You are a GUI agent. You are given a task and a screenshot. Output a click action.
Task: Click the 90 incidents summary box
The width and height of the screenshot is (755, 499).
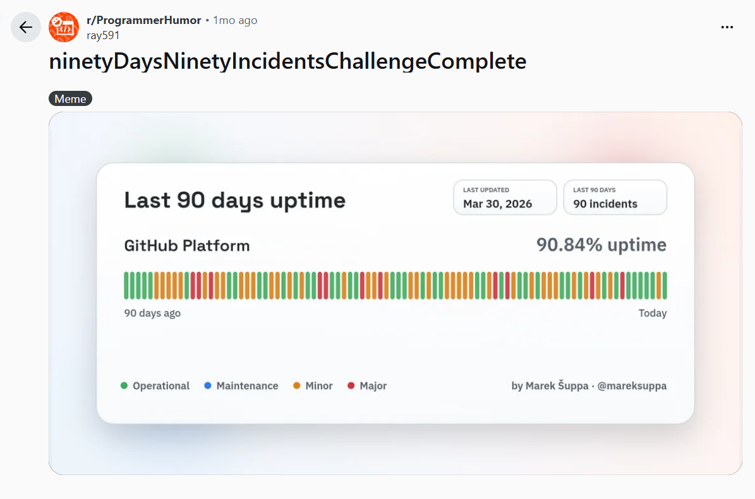[x=615, y=197]
